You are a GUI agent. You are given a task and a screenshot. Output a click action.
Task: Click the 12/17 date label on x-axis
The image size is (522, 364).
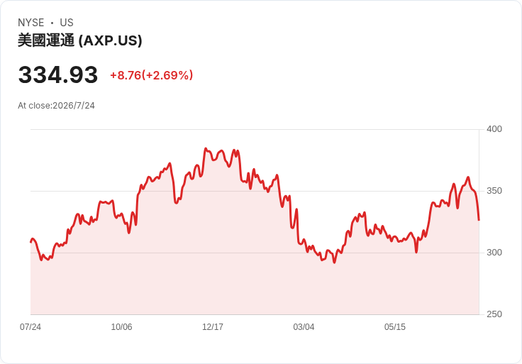[213, 326]
